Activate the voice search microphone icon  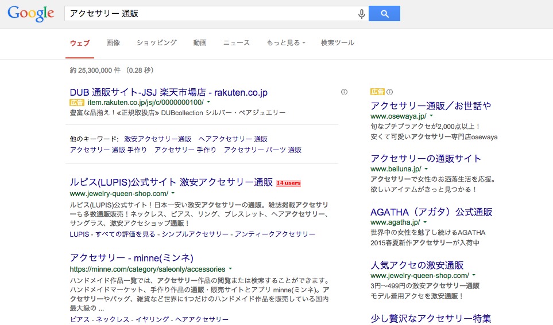pos(362,14)
